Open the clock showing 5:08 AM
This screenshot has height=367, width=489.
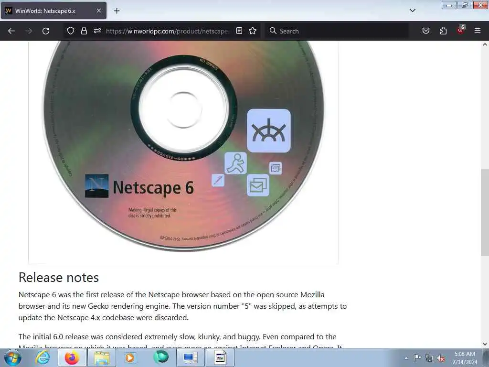465,358
